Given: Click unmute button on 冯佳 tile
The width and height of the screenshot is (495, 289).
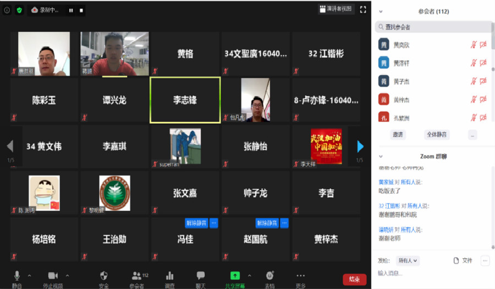Looking at the screenshot, I should tap(196, 223).
